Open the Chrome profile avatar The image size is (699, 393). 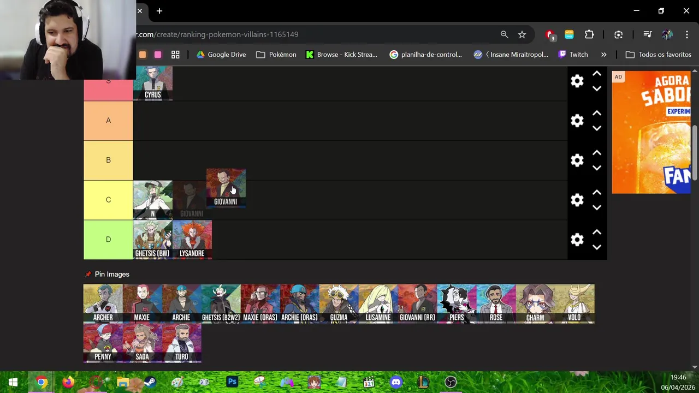pos(667,34)
